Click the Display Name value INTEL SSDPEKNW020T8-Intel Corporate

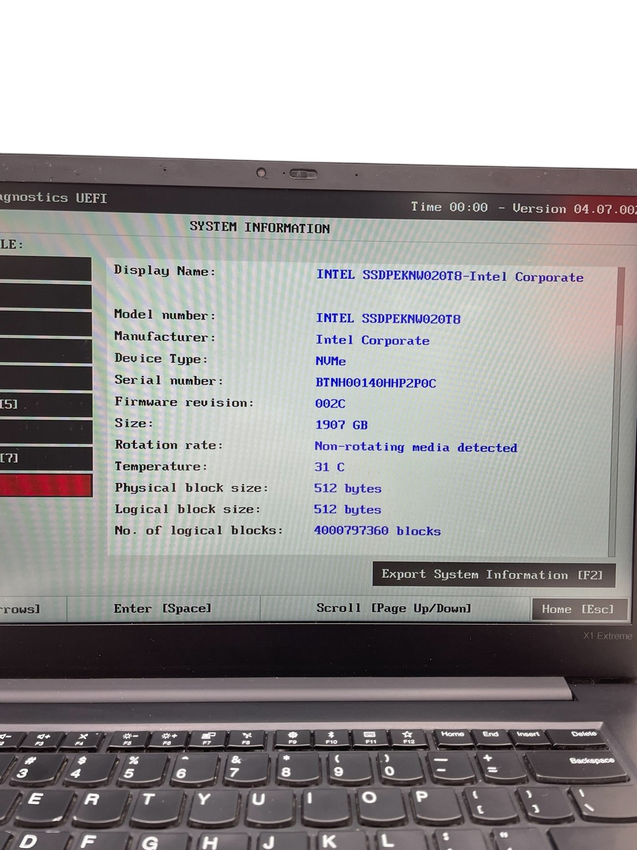(450, 276)
